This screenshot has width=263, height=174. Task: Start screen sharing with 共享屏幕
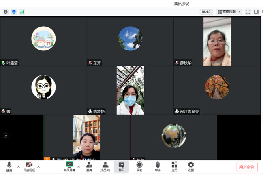[69, 166]
